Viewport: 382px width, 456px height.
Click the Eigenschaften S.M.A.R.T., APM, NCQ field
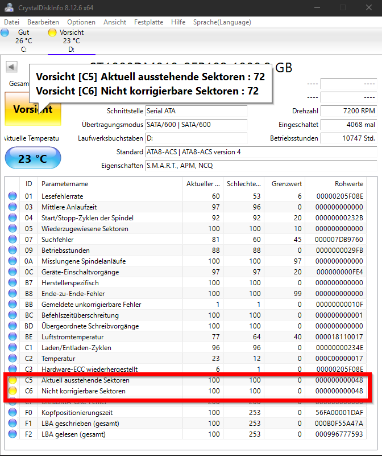click(x=261, y=166)
